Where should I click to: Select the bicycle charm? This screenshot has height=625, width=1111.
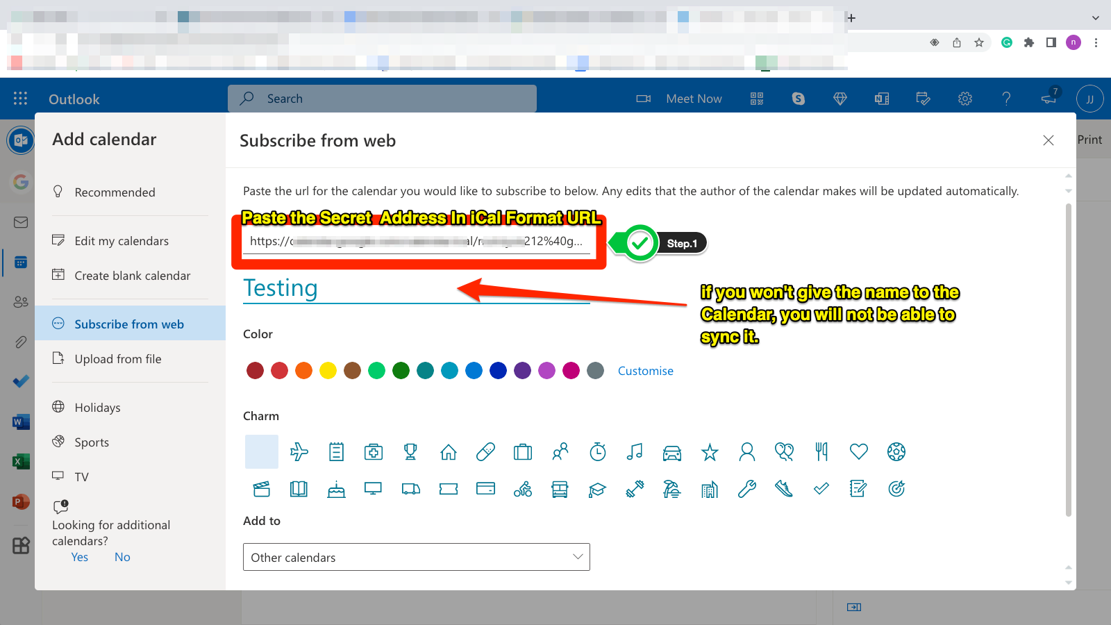coord(523,489)
